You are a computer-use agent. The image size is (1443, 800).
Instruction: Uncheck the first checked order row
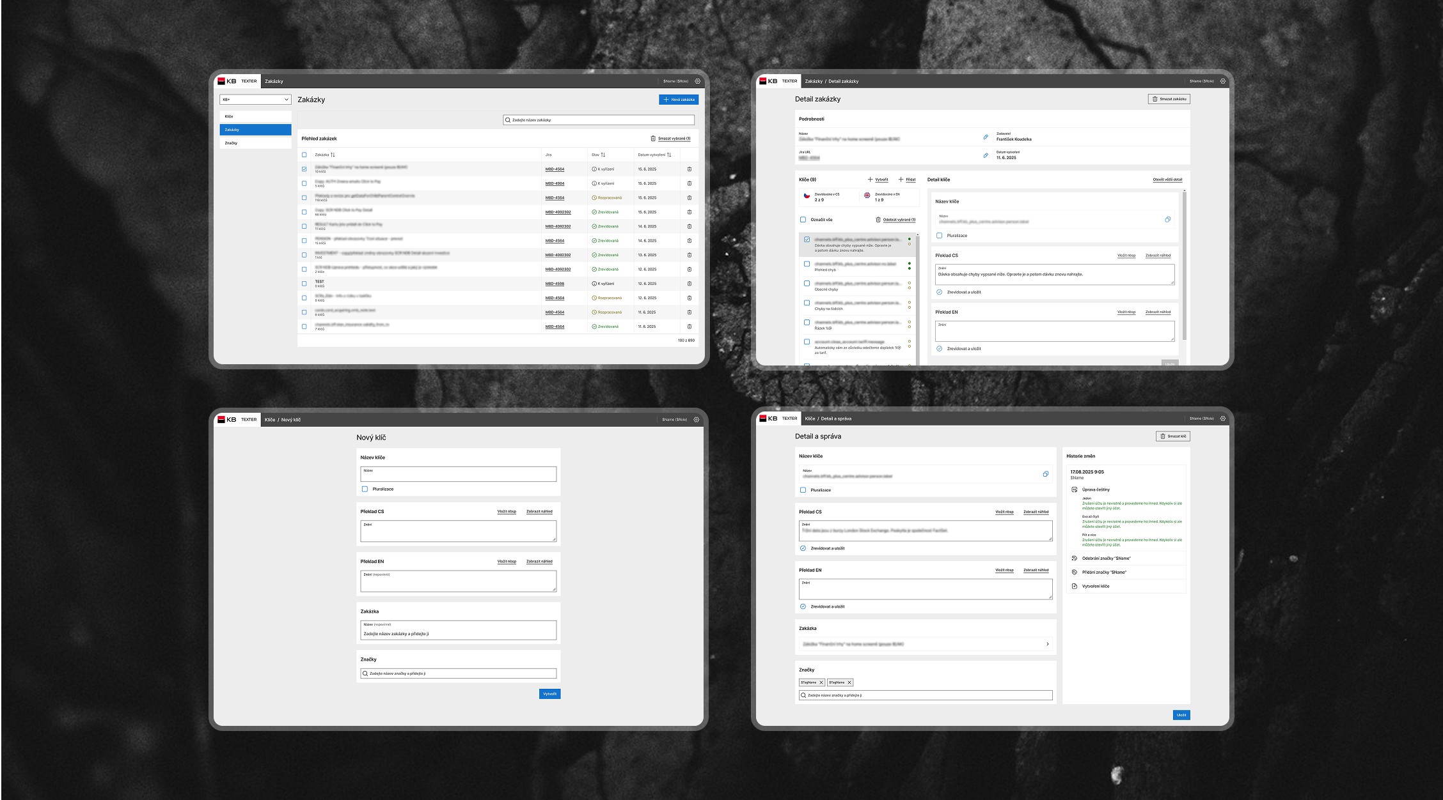304,169
